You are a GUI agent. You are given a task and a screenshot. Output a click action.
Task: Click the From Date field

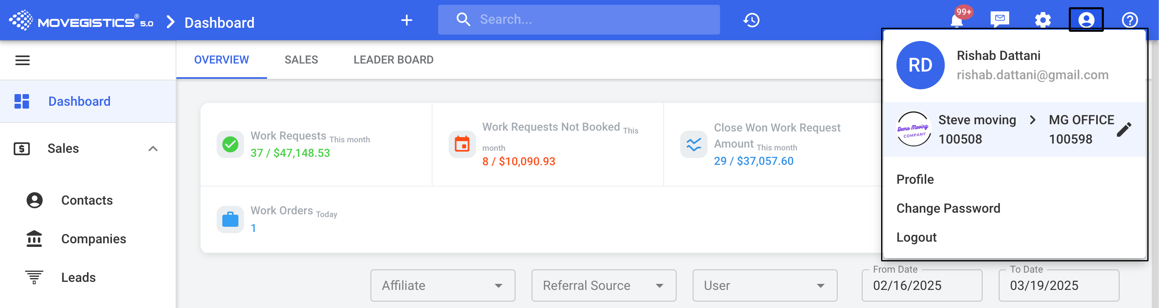point(921,285)
